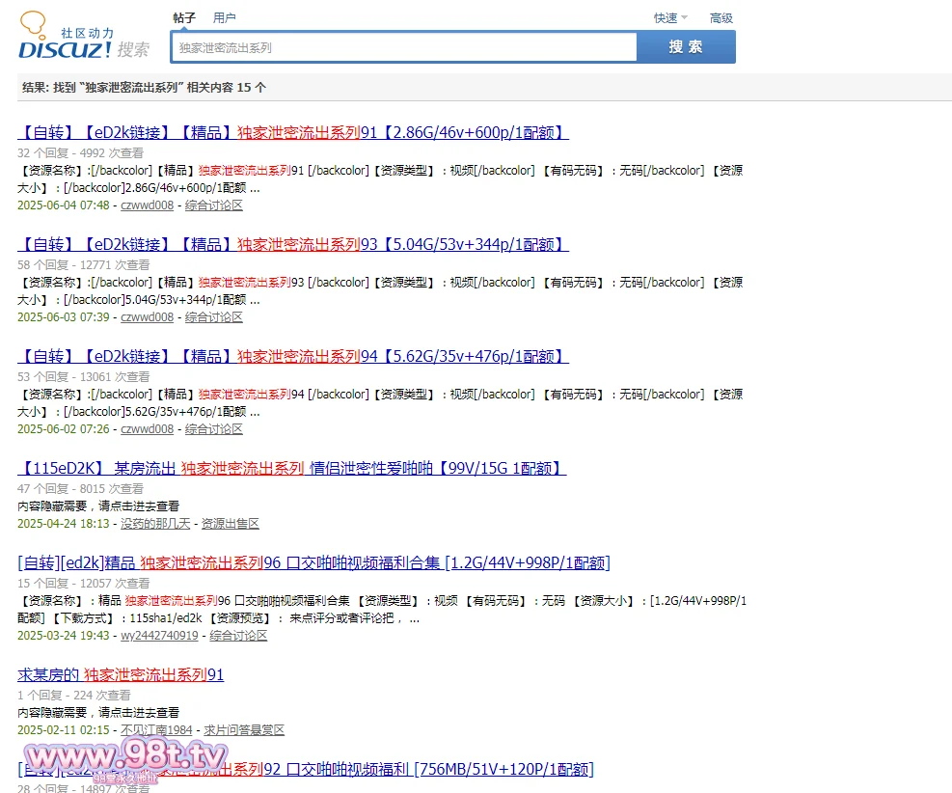Switch to the 用户 search tab

click(x=224, y=17)
